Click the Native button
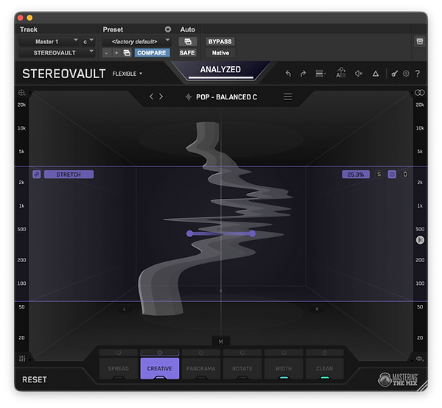Viewport: 442px width, 408px height. (x=220, y=53)
